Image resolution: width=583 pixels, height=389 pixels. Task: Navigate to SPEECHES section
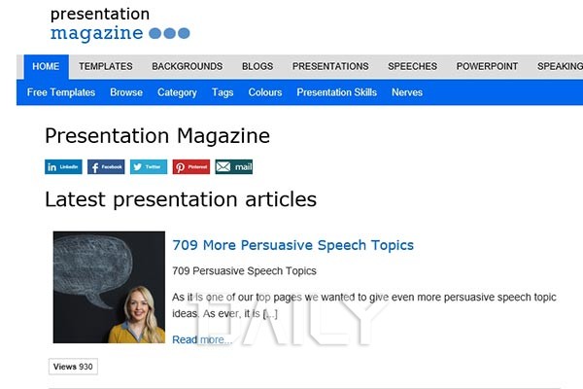click(x=413, y=67)
